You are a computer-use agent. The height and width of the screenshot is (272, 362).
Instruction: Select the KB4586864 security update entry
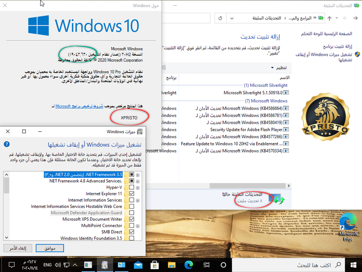(x=242, y=108)
